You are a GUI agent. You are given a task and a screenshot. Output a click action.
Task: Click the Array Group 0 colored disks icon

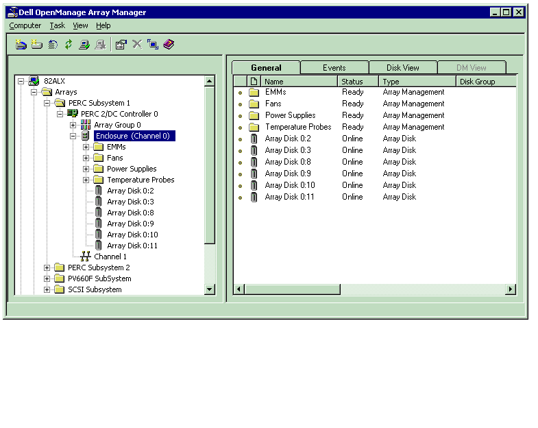86,125
